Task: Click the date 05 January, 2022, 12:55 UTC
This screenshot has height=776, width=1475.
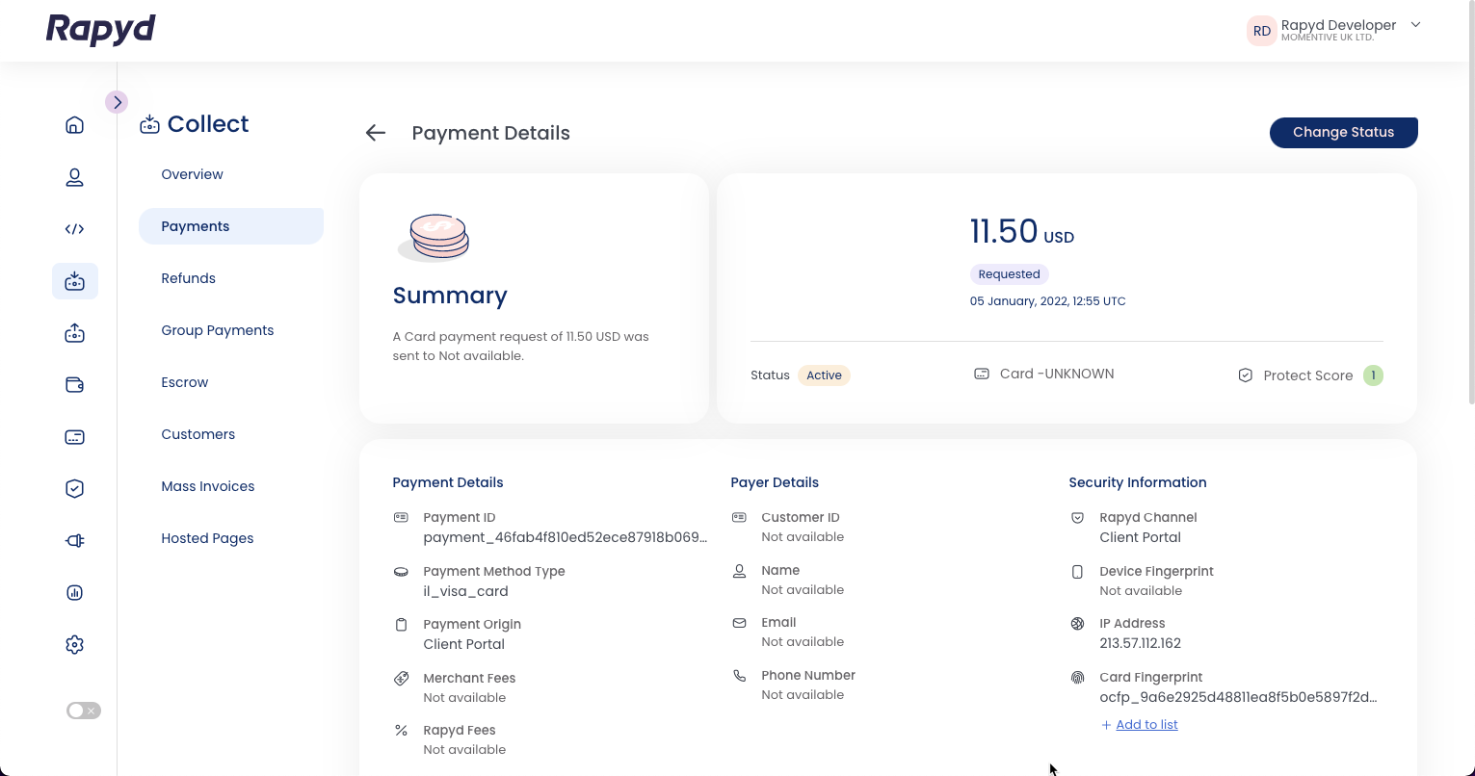Action: pyautogui.click(x=1047, y=301)
